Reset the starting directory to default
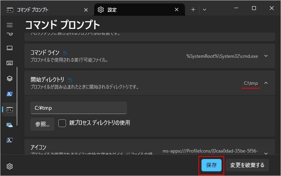281x176 pixels. click(x=70, y=80)
